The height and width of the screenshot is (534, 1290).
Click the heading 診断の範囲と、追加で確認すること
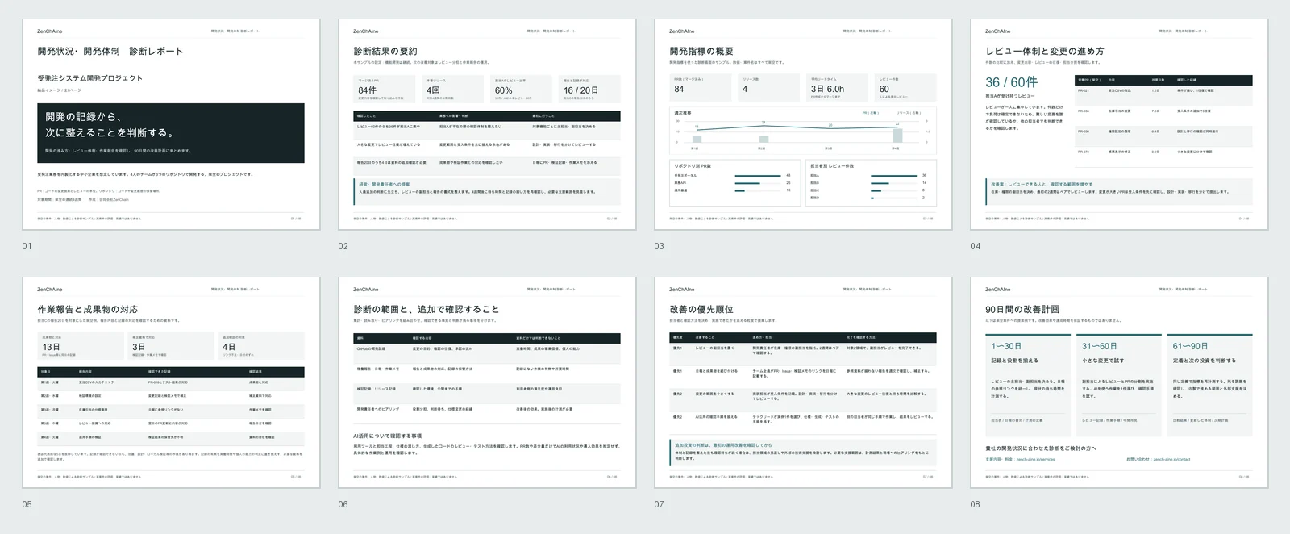(x=426, y=309)
